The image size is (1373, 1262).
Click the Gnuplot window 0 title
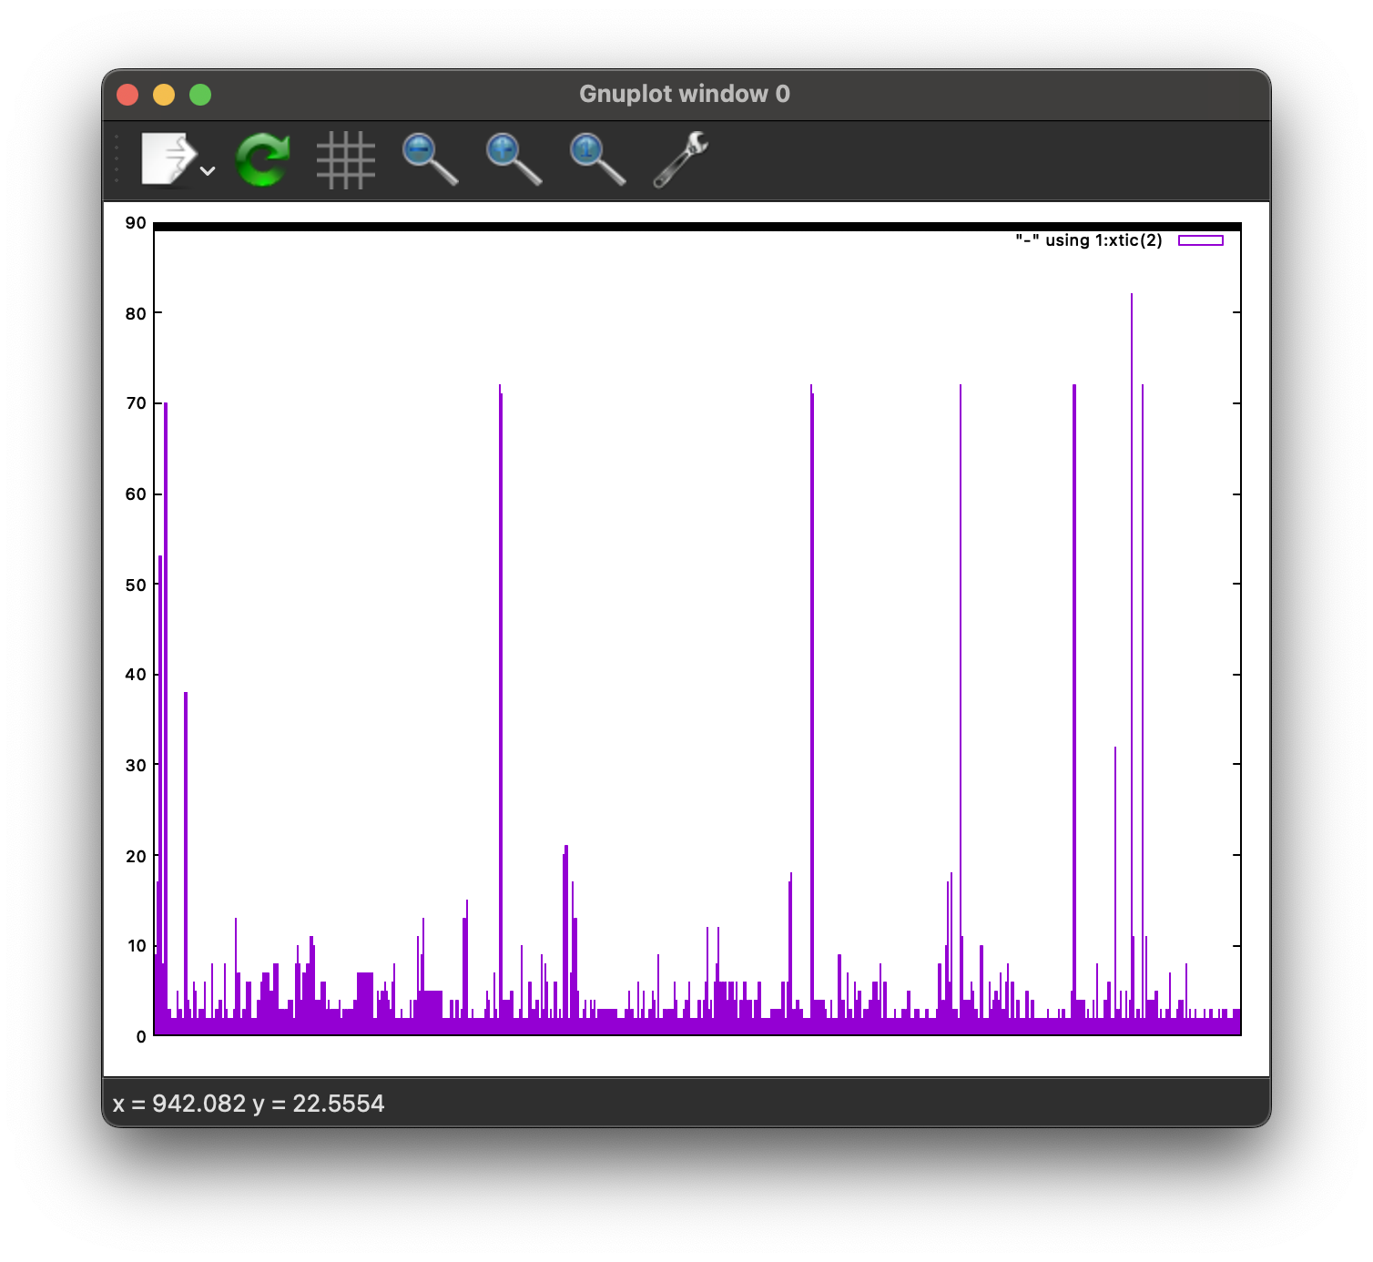click(x=686, y=93)
